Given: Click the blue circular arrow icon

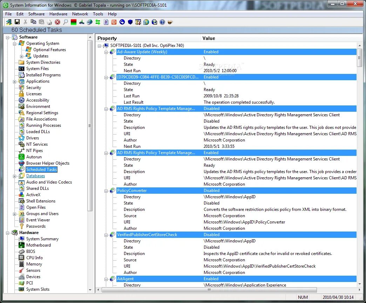Looking at the screenshot, I should (x=122, y=22).
